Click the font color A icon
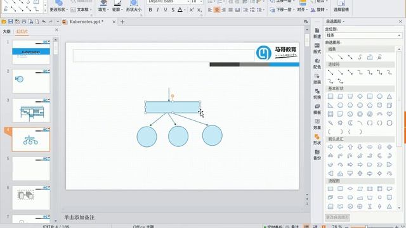The height and width of the screenshot is (228, 406). coord(180,10)
